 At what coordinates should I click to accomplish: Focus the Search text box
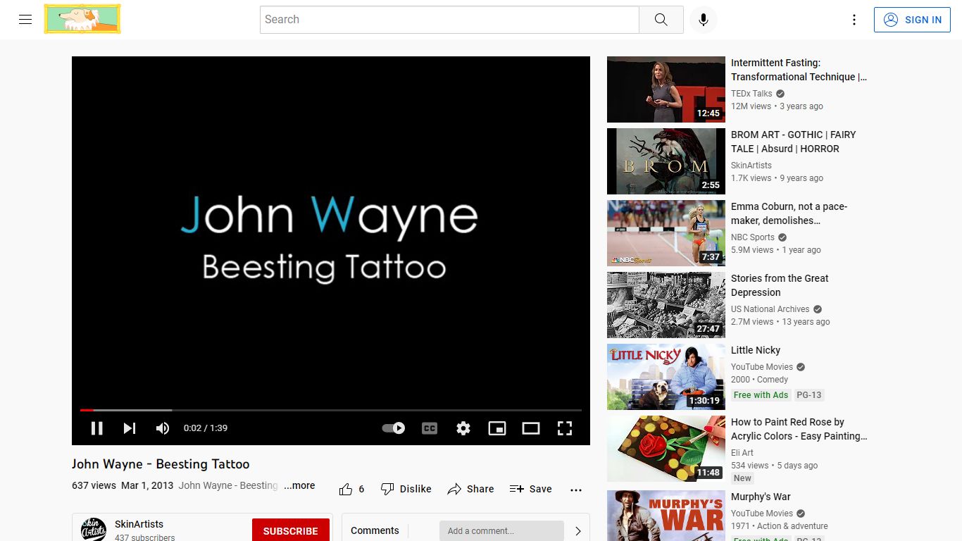pyautogui.click(x=449, y=20)
